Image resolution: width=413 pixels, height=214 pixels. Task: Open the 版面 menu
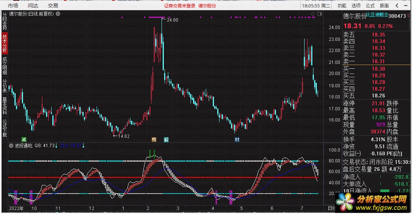coord(384,6)
